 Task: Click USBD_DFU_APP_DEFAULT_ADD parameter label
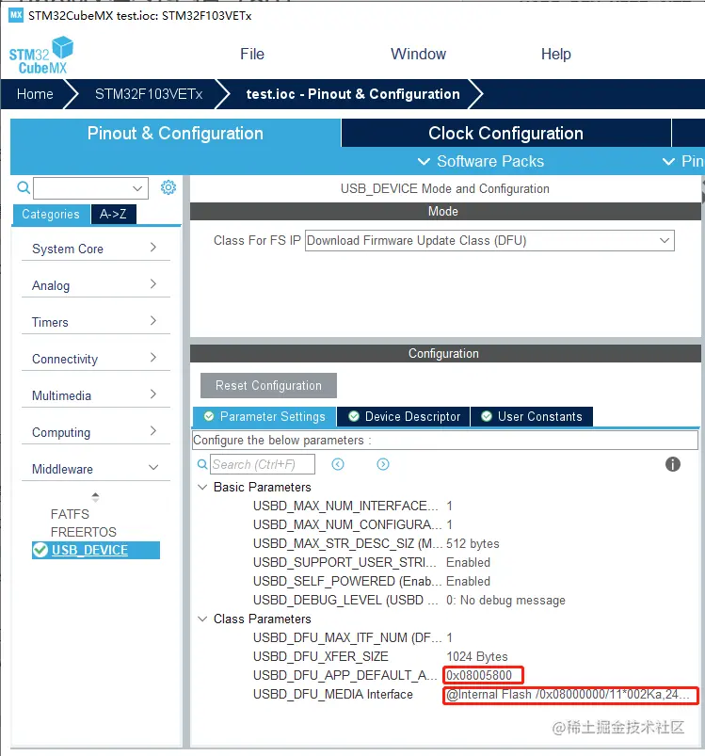point(345,675)
